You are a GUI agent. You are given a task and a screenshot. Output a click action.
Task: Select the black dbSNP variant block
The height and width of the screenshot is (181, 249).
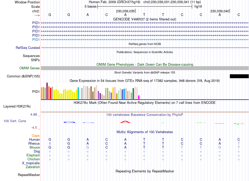tap(239, 76)
